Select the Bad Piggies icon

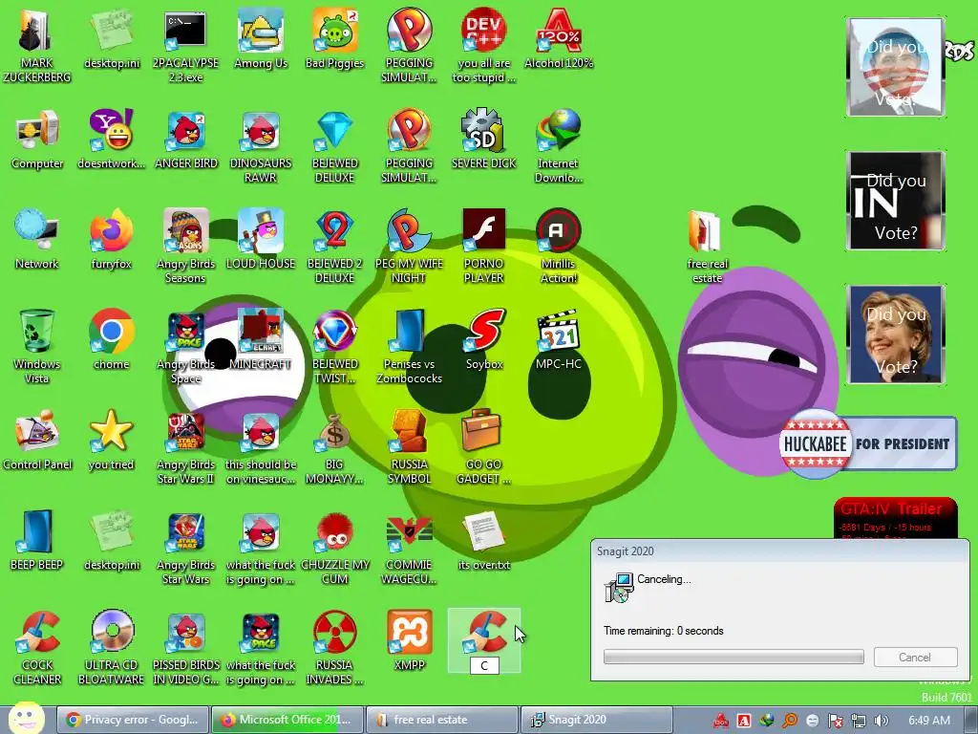pyautogui.click(x=334, y=38)
